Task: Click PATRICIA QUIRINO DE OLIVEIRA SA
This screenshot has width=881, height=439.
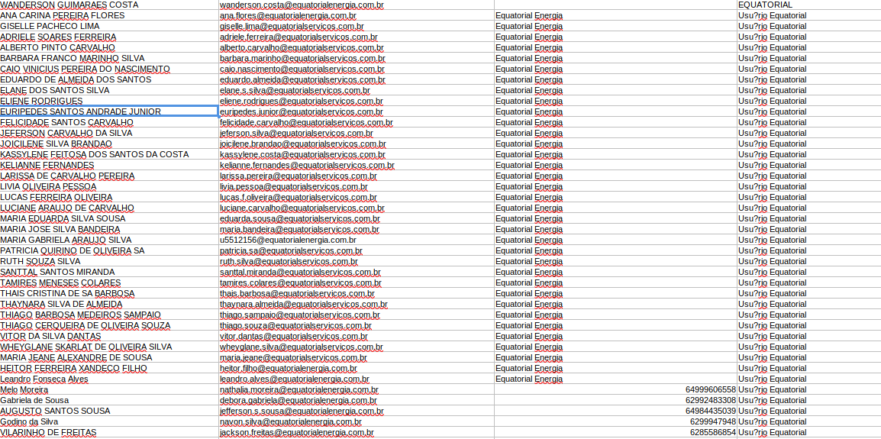Action: [x=73, y=250]
